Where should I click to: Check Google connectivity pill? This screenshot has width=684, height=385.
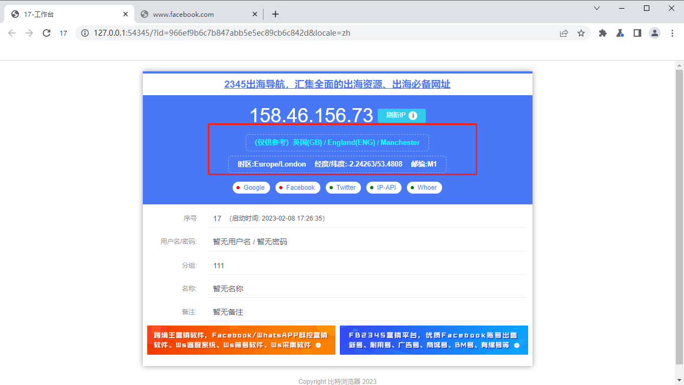[250, 188]
